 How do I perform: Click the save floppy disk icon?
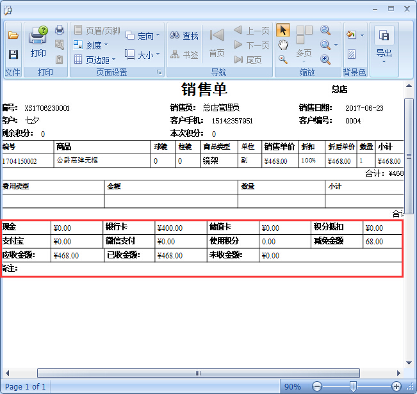pos(13,55)
